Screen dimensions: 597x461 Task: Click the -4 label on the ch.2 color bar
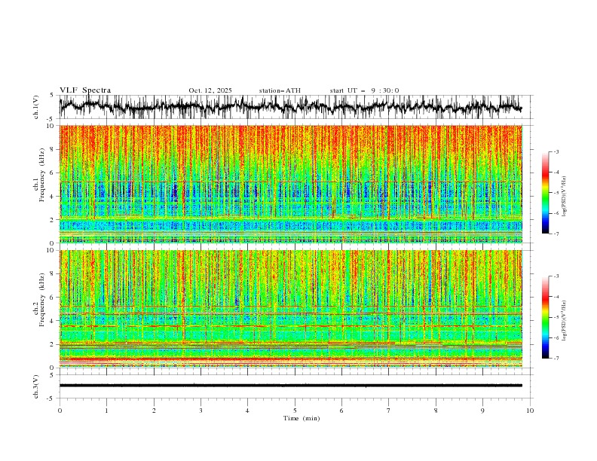(x=556, y=297)
